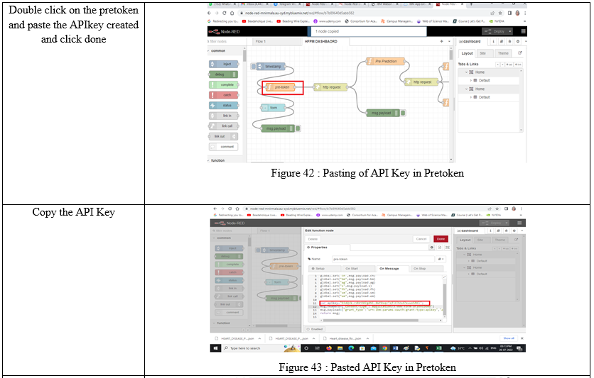The height and width of the screenshot is (378, 594).
Task: Open Windows Start button in taskbar
Action: (215, 348)
